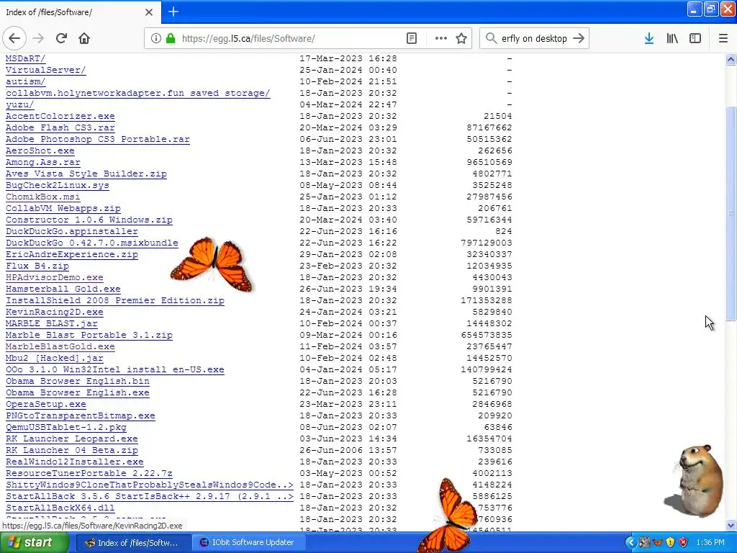The image size is (737, 553).
Task: Close the Index of /files/Software/ tab
Action: pyautogui.click(x=149, y=12)
